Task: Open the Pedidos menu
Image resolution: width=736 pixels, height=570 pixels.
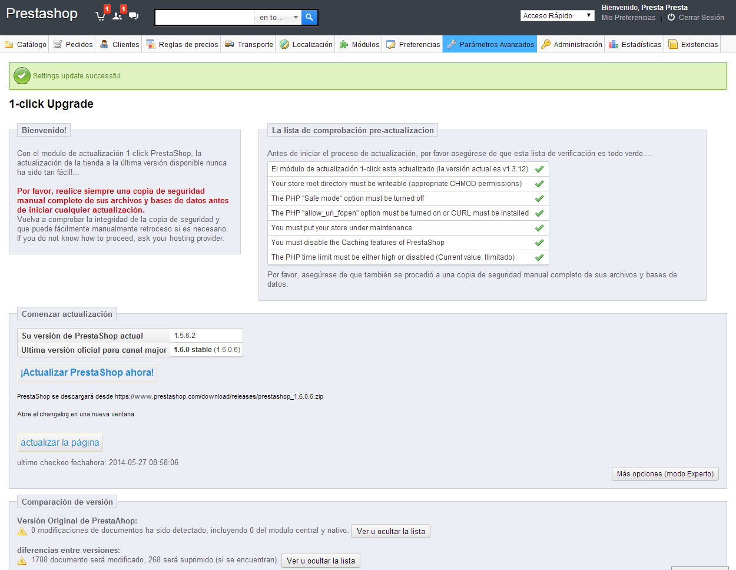Action: (73, 44)
